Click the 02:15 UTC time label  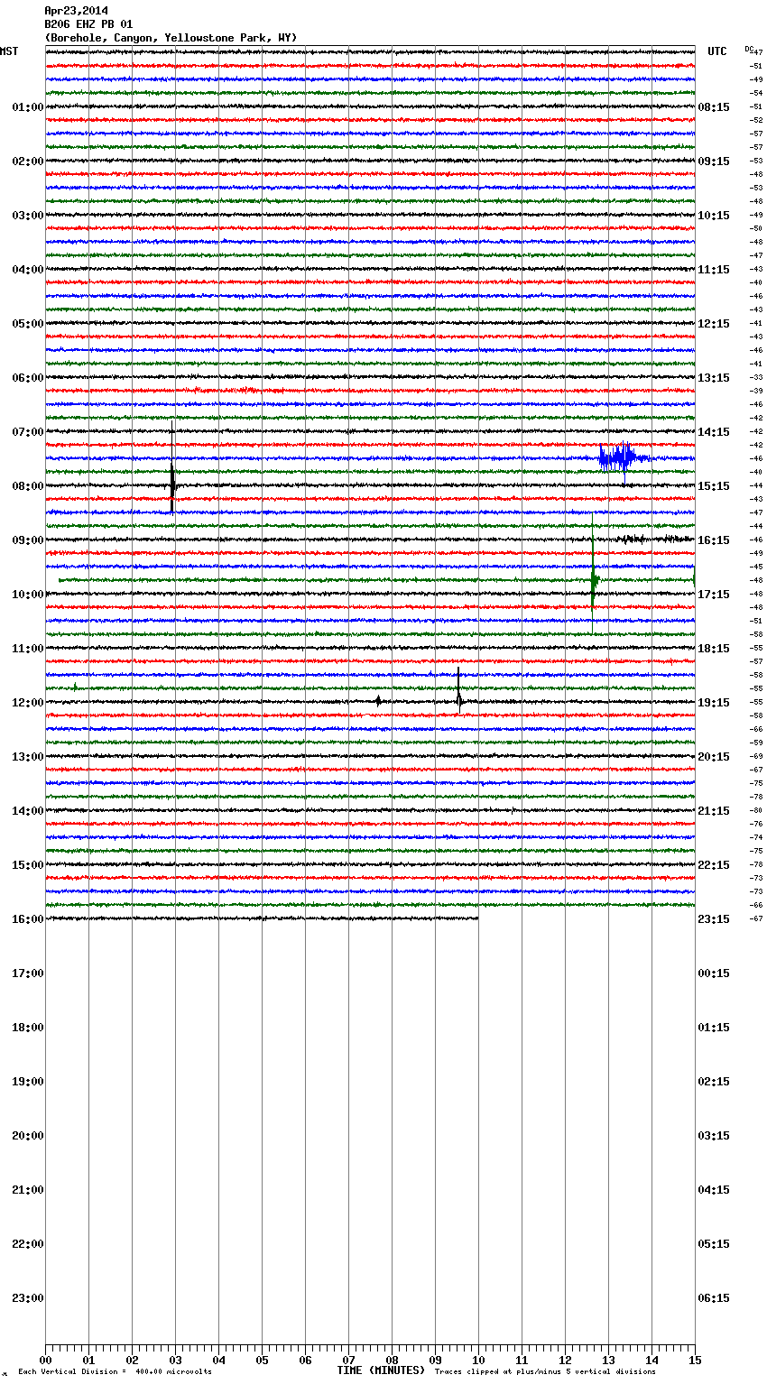pyautogui.click(x=714, y=1082)
